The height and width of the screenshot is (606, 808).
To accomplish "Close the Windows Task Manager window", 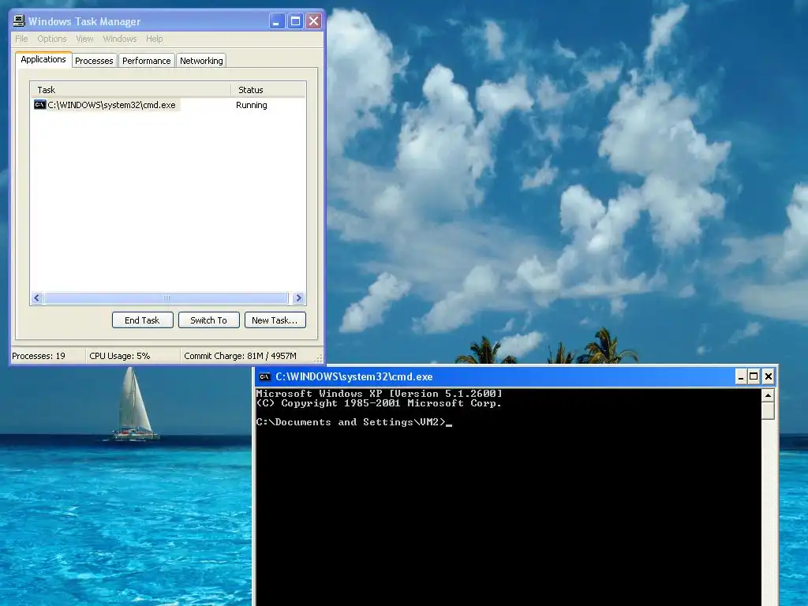I will tap(313, 21).
